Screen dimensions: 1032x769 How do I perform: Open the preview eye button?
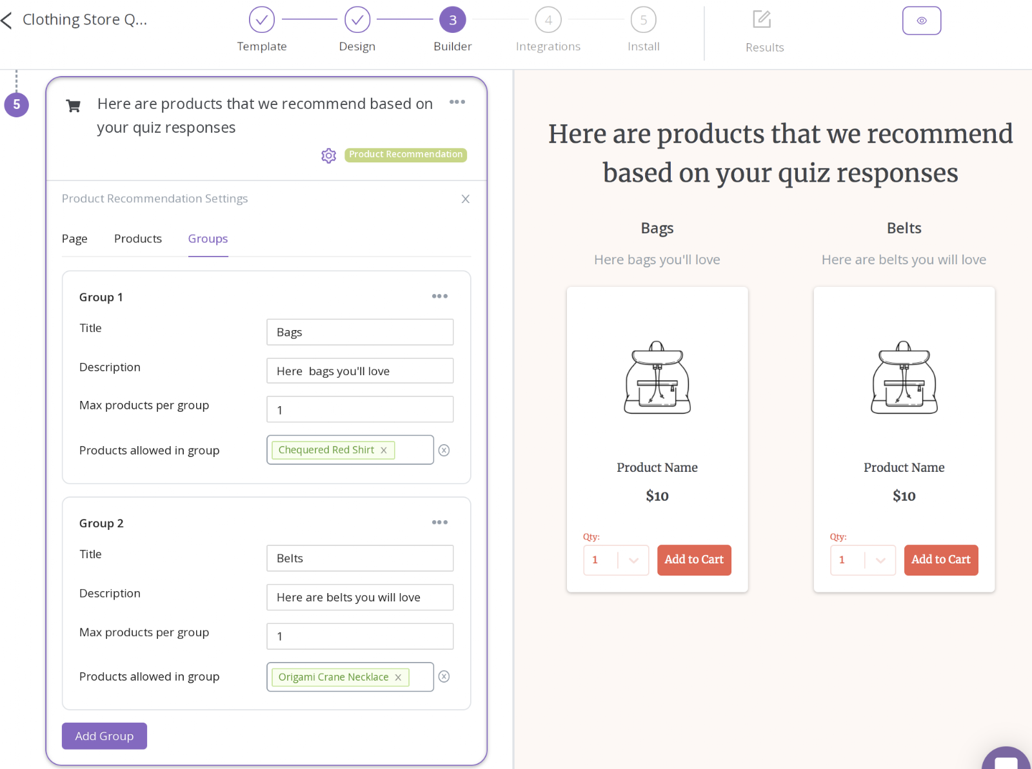[x=921, y=21]
